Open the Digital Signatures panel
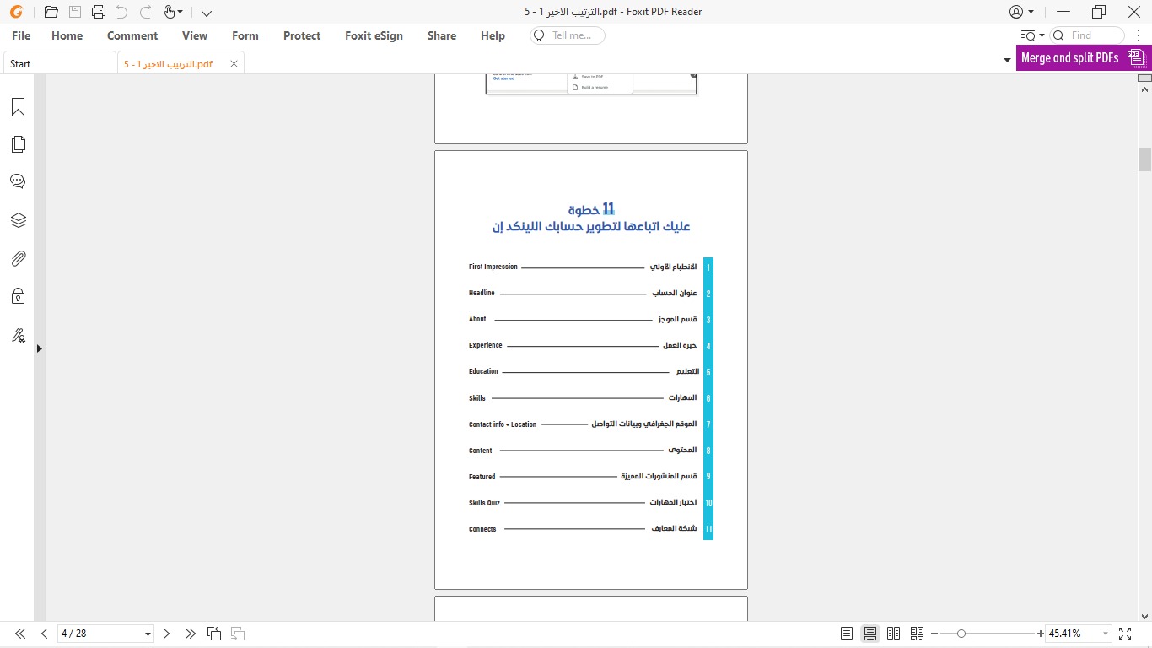The width and height of the screenshot is (1152, 648). pyautogui.click(x=18, y=336)
